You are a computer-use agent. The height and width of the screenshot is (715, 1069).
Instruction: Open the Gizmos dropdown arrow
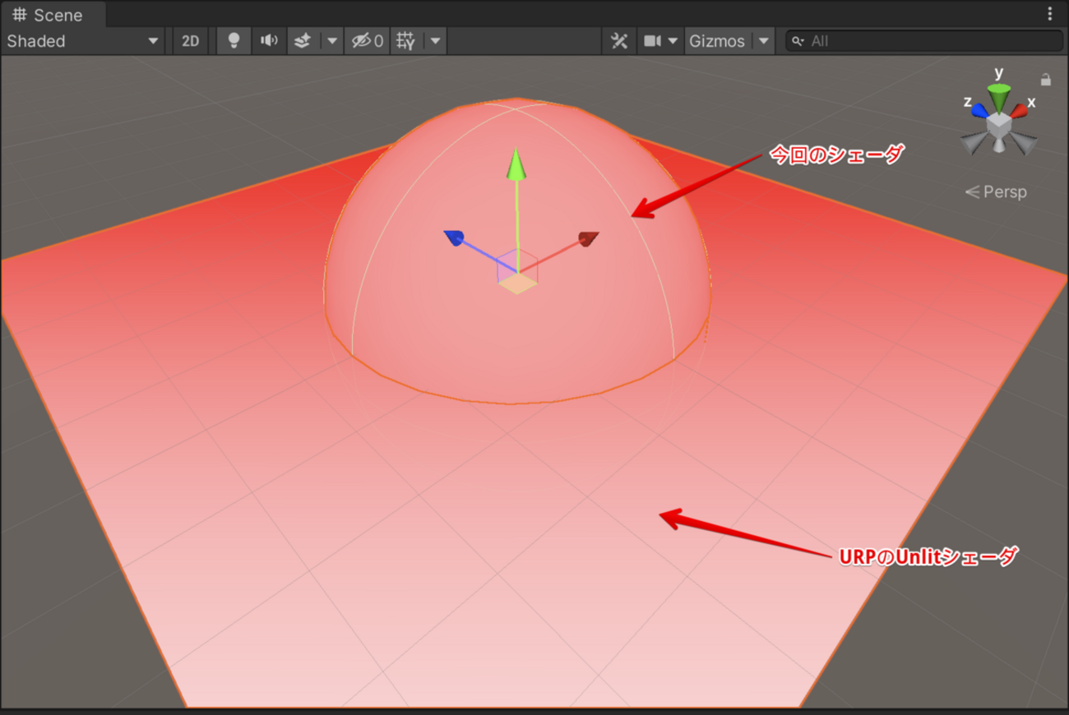pos(764,41)
